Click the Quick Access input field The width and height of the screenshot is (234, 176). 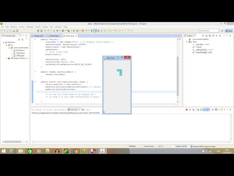click(208, 31)
